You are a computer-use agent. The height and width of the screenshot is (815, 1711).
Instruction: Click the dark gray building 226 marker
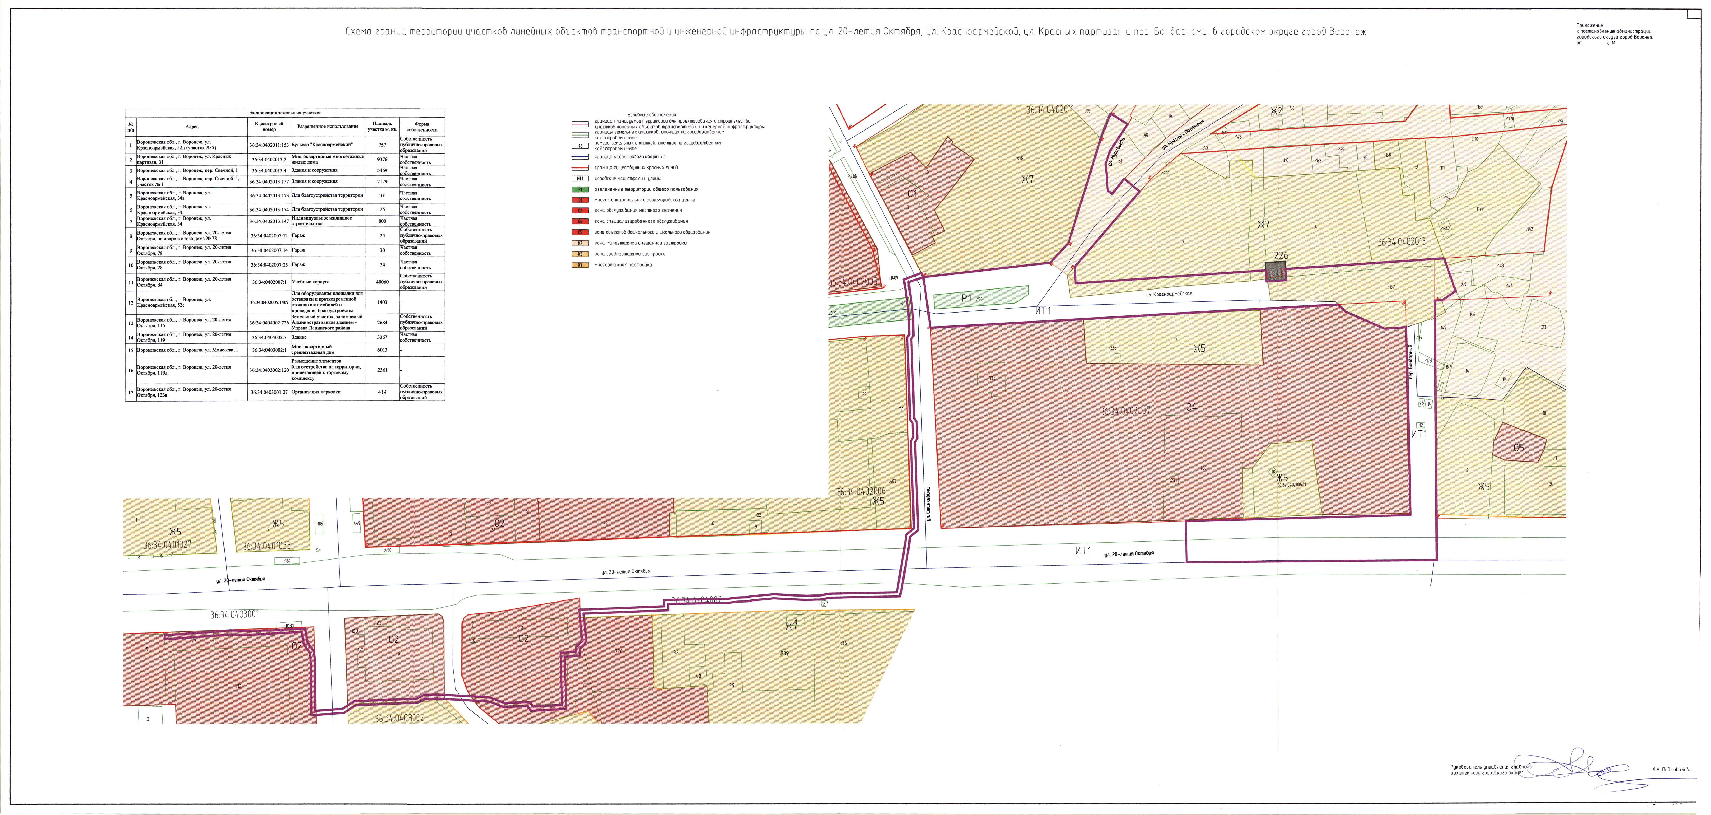pyautogui.click(x=1275, y=272)
